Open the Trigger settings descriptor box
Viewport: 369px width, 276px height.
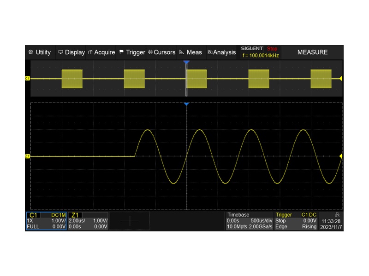[x=296, y=221]
